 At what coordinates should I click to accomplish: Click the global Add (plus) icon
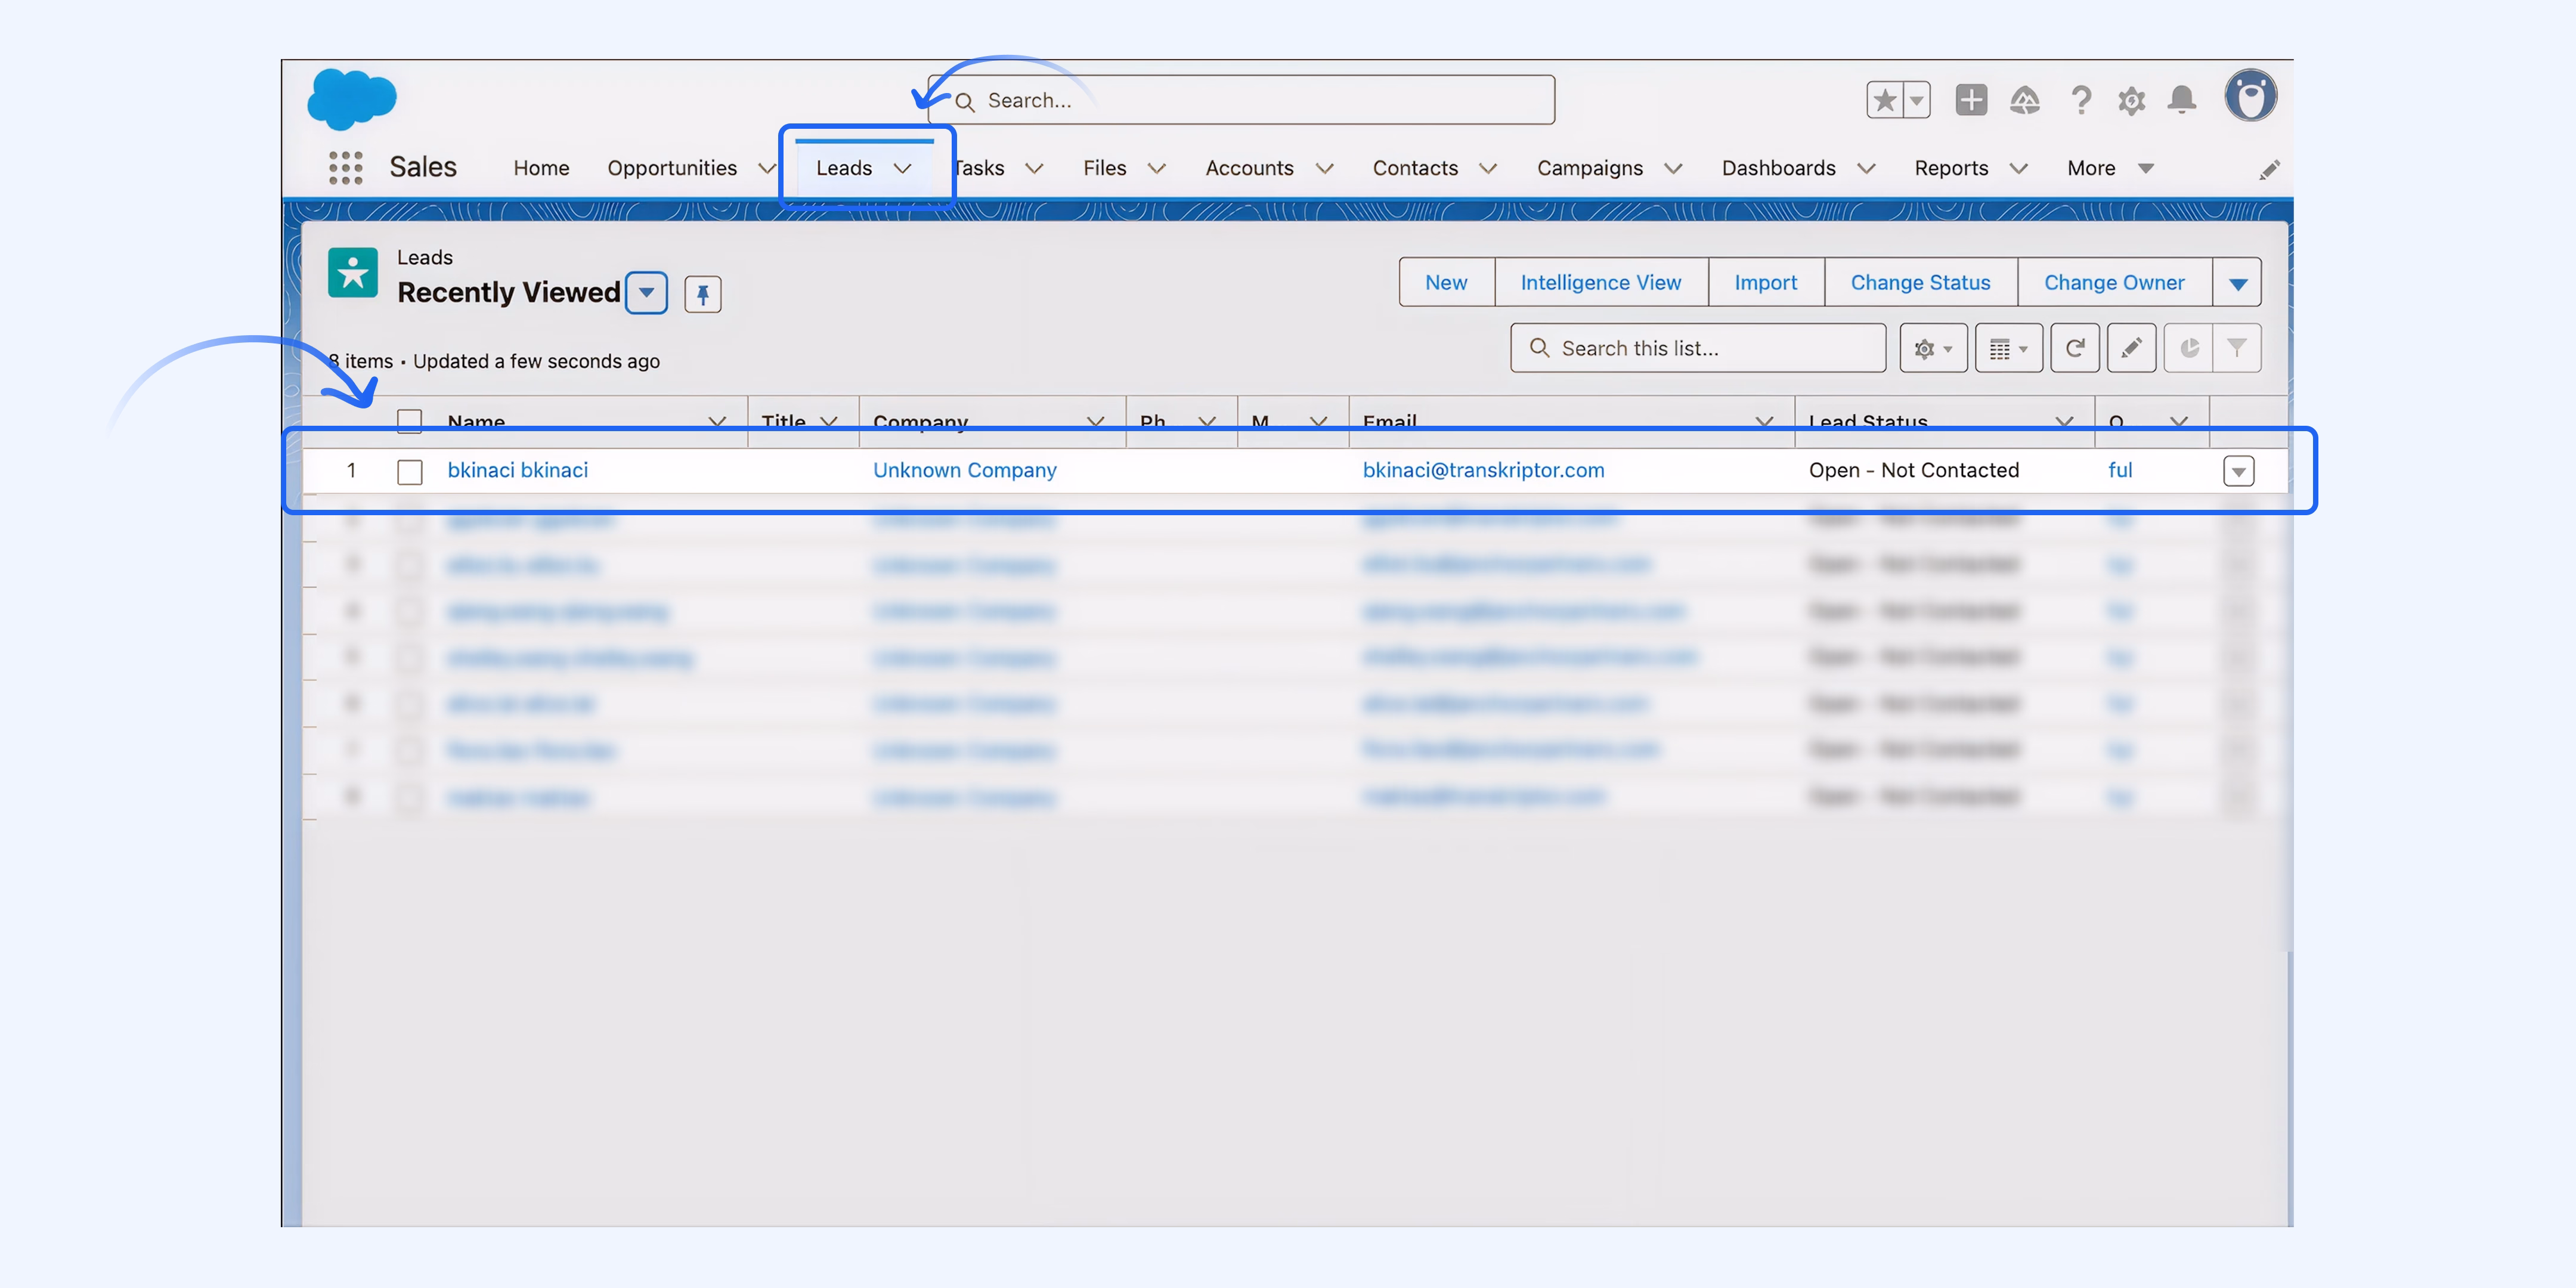point(1971,100)
